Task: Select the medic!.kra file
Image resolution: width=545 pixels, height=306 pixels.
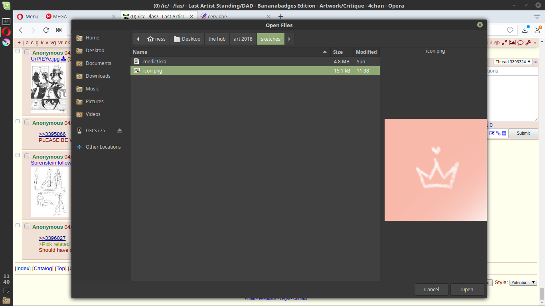Action: pyautogui.click(x=155, y=61)
